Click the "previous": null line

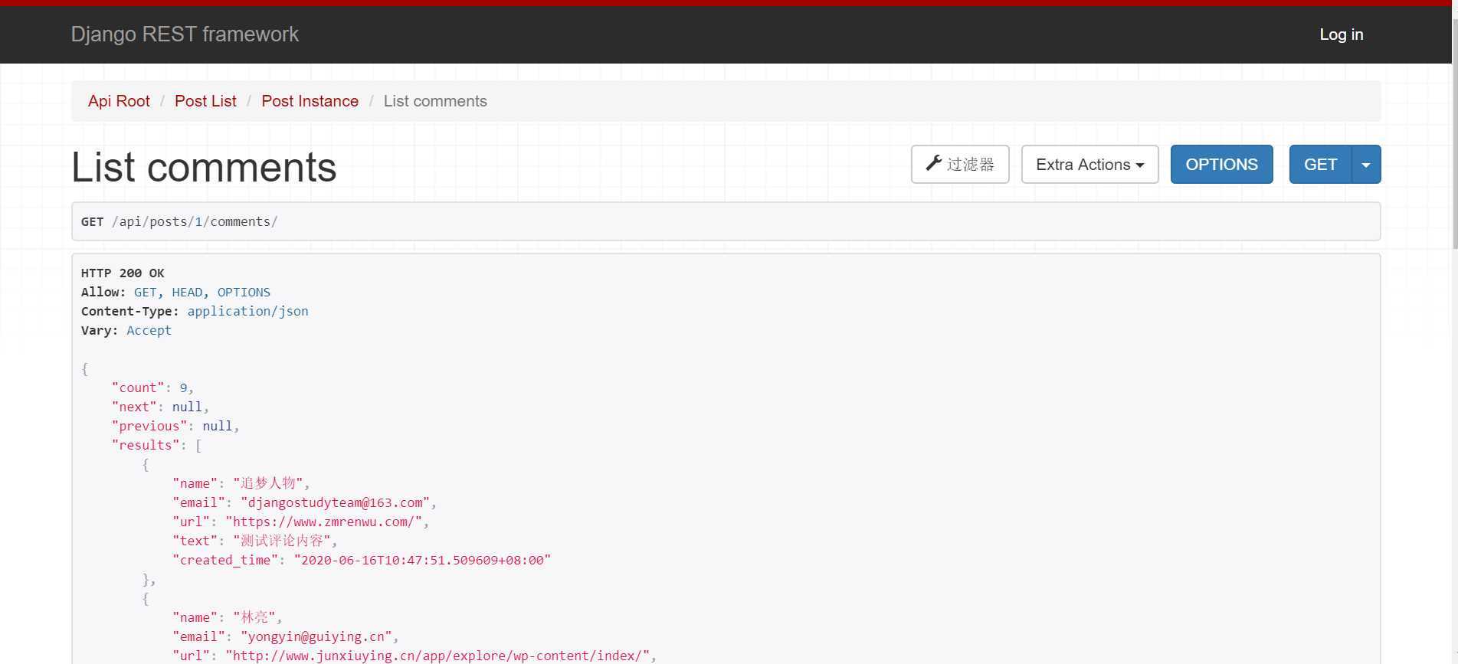[175, 426]
